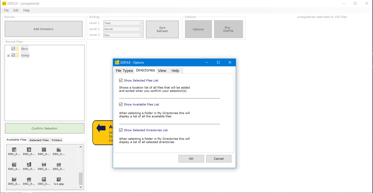
Task: Click the libro folder icon
Action: click(x=17, y=49)
